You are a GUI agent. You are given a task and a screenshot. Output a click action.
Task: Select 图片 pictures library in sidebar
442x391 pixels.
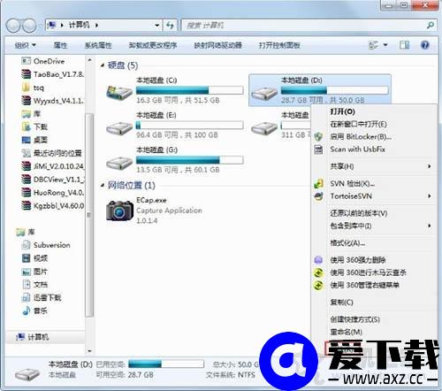[34, 272]
